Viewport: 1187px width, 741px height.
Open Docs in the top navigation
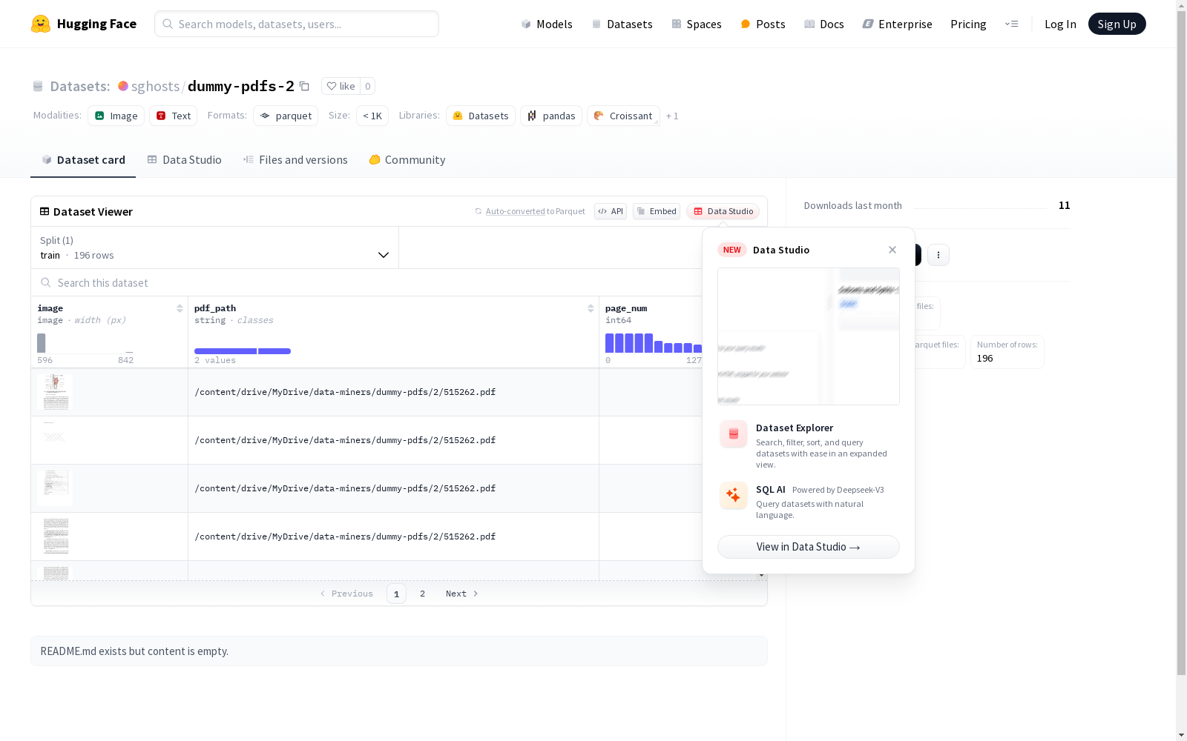point(824,24)
